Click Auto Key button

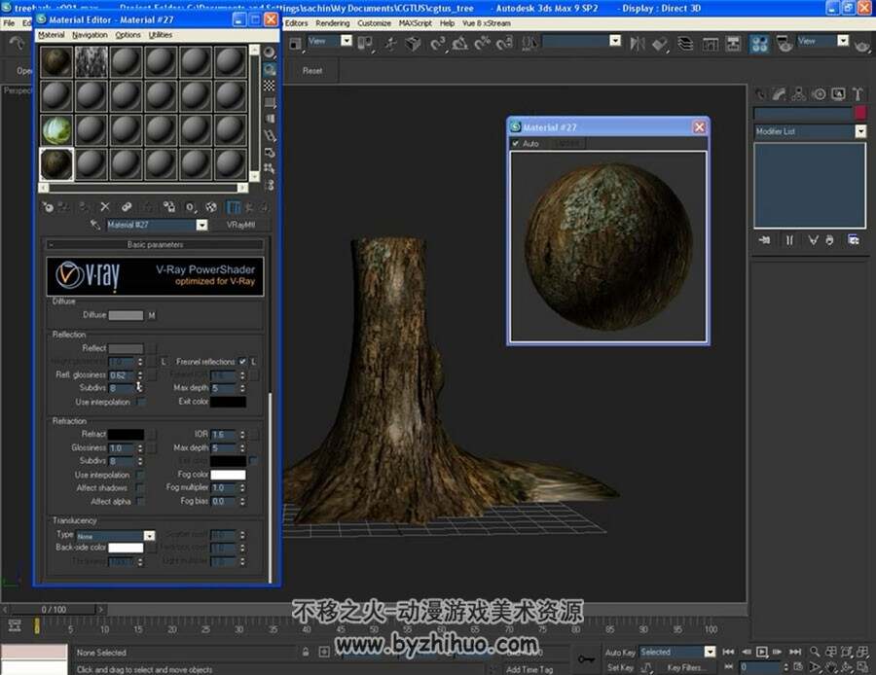(x=620, y=652)
